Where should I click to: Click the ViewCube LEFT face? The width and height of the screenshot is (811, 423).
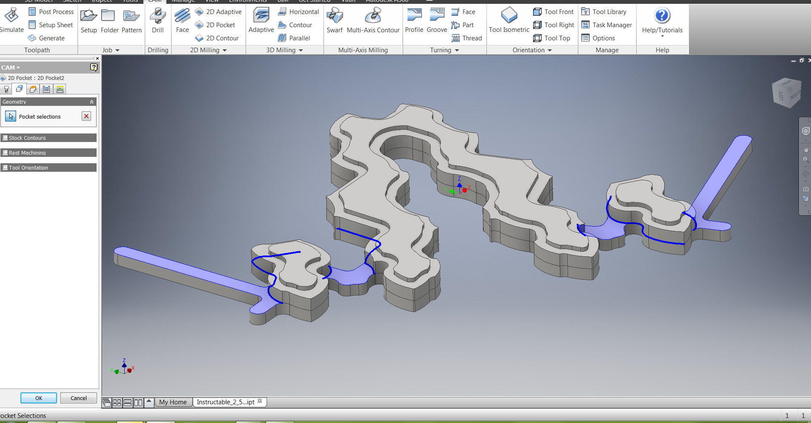coord(781,96)
